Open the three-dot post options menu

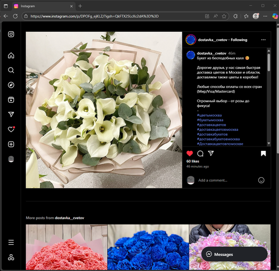point(263,40)
